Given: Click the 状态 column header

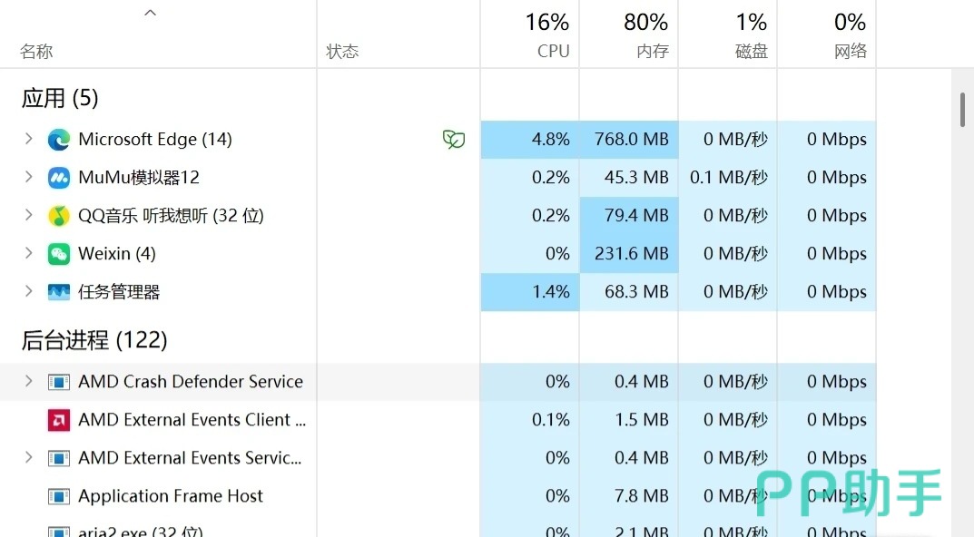Looking at the screenshot, I should (343, 52).
